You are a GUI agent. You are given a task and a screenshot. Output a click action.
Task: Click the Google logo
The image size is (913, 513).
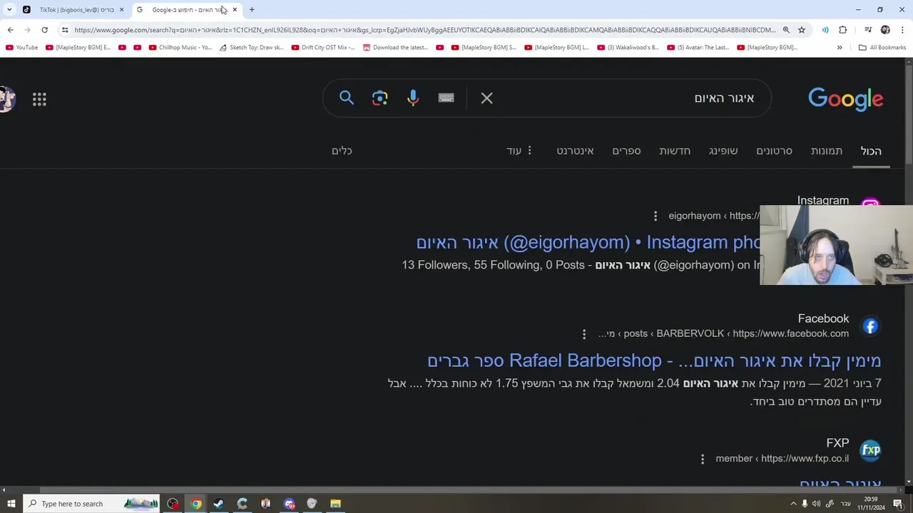846,99
